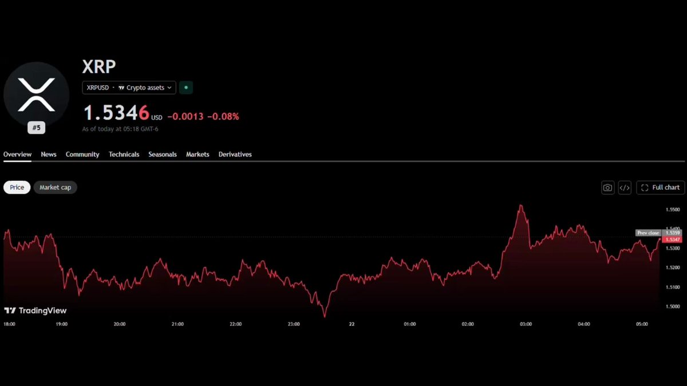Click the #5 rank badge
The image size is (687, 386).
[37, 128]
